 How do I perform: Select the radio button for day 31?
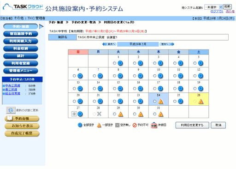(x=155, y=114)
